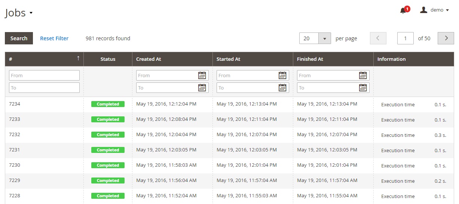Screen dimensions: 459x204
Task: Select the job 7234 row
Action: click(44, 104)
